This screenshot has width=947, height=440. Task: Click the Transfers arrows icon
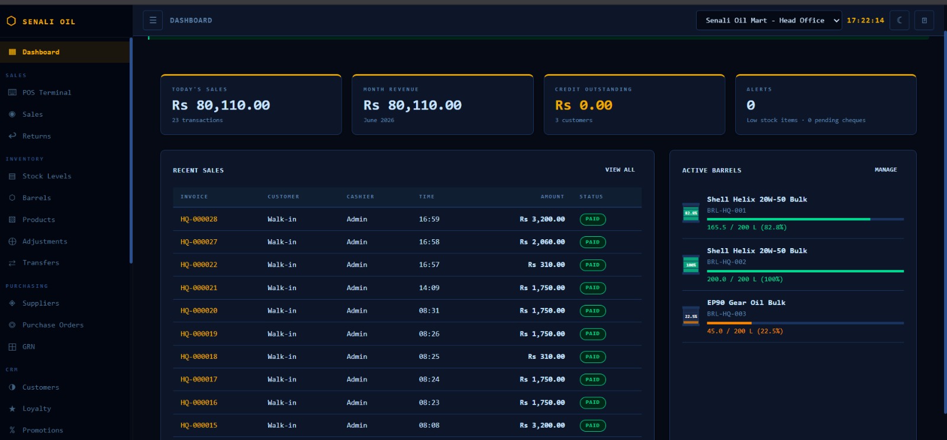pyautogui.click(x=12, y=263)
